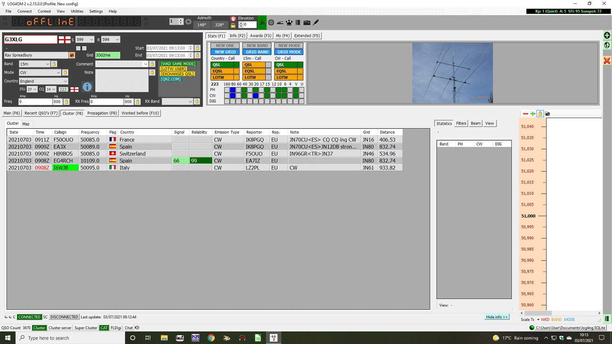The image size is (612, 344).
Task: Zoom out band map with red minus
Action: pyautogui.click(x=526, y=114)
